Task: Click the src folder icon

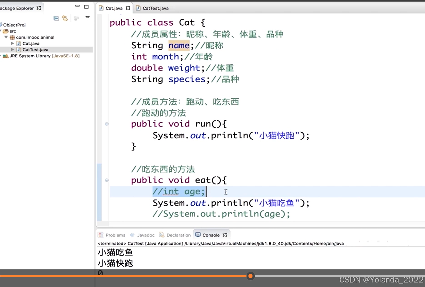Action: click(x=5, y=31)
